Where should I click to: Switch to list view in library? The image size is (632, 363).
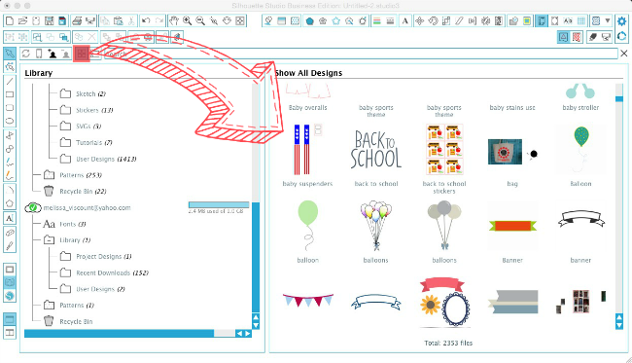(x=95, y=54)
